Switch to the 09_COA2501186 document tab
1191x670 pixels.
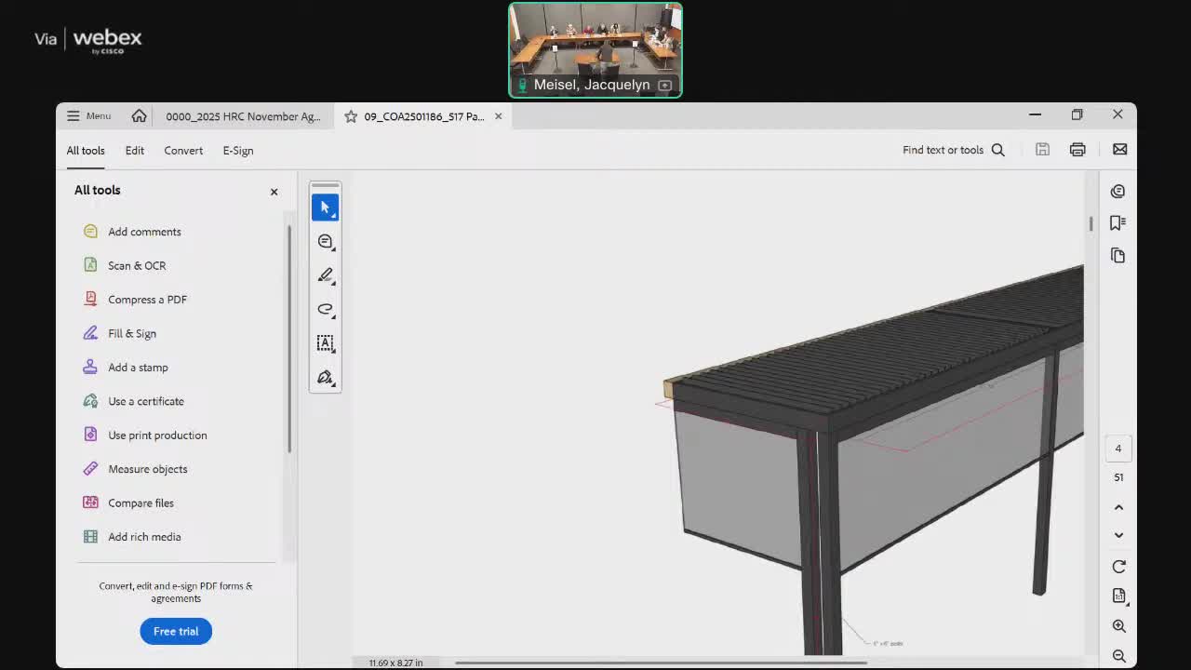tap(424, 116)
